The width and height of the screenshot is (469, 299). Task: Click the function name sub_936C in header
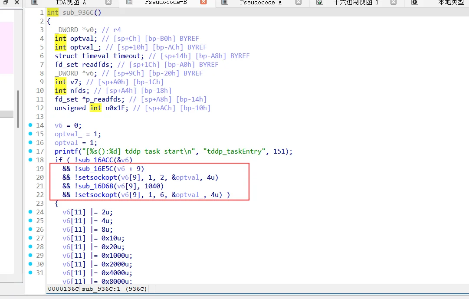click(78, 13)
